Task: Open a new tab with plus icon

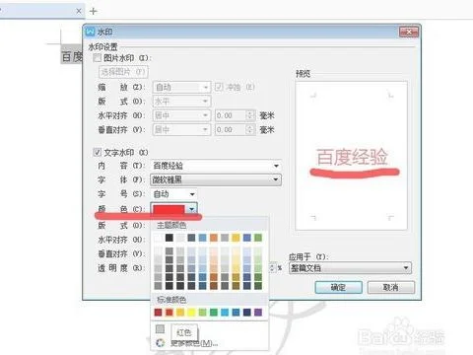Action: click(94, 11)
